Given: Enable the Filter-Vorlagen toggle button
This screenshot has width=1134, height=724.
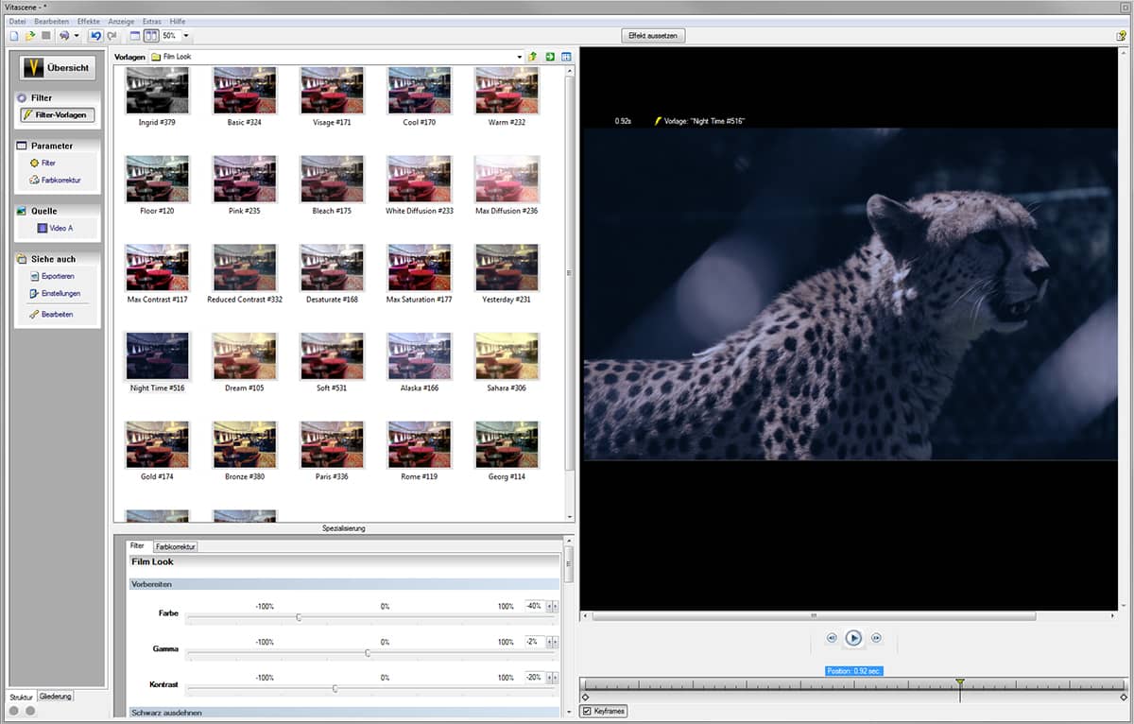Looking at the screenshot, I should pyautogui.click(x=59, y=115).
